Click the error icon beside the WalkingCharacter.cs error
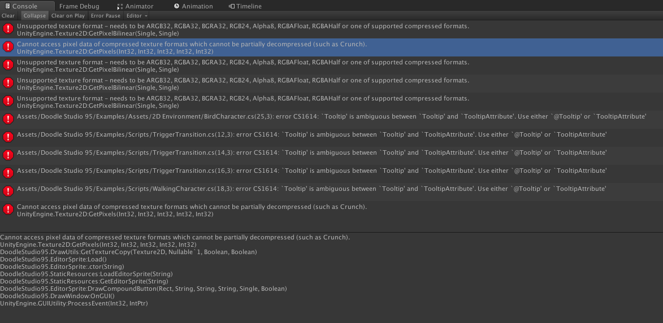Viewport: 663px width, 323px height. 8,191
